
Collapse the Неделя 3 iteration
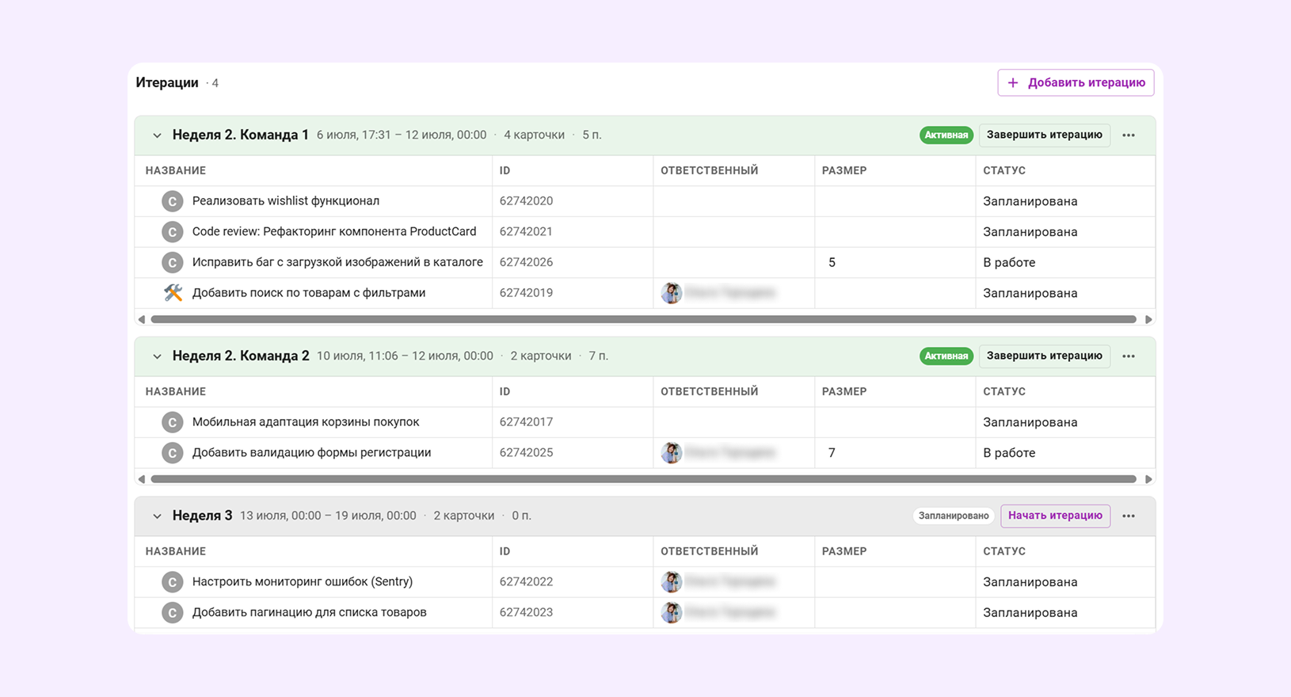(x=157, y=516)
